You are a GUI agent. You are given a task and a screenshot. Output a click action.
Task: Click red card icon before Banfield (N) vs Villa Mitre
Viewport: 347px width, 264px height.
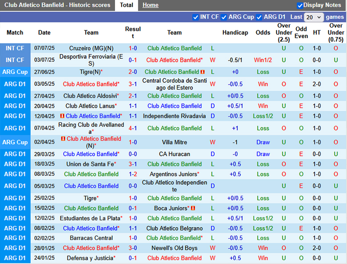[x=63, y=138]
